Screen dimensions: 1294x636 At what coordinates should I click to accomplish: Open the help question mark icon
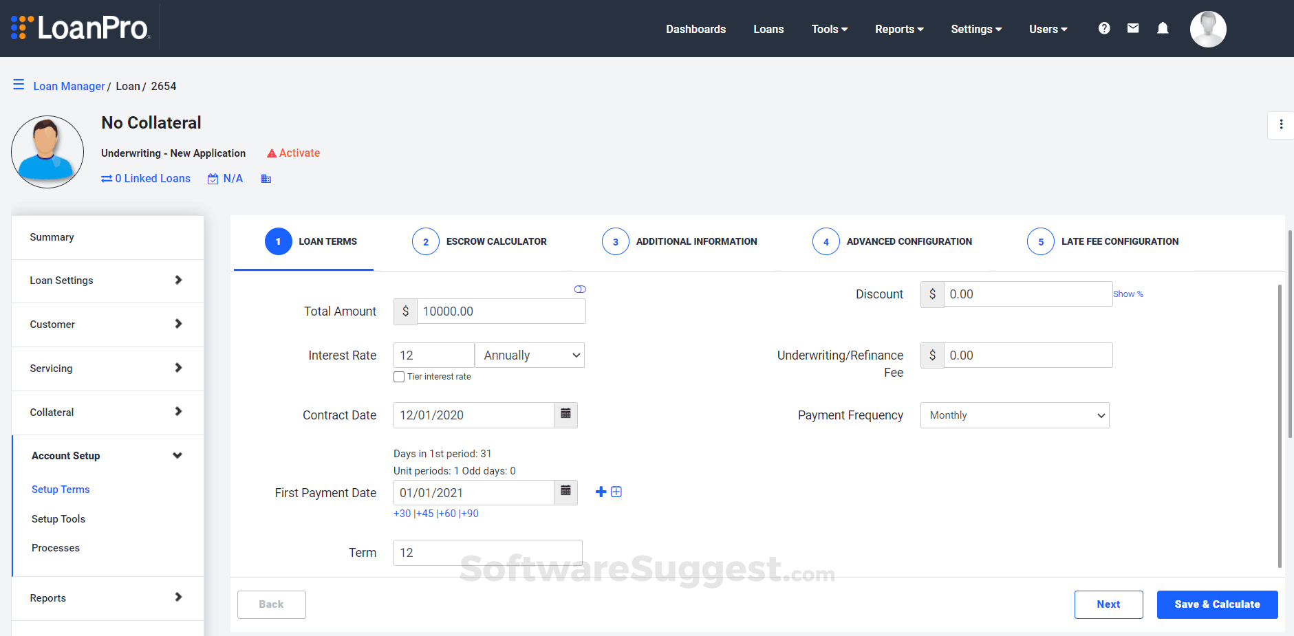click(1103, 28)
